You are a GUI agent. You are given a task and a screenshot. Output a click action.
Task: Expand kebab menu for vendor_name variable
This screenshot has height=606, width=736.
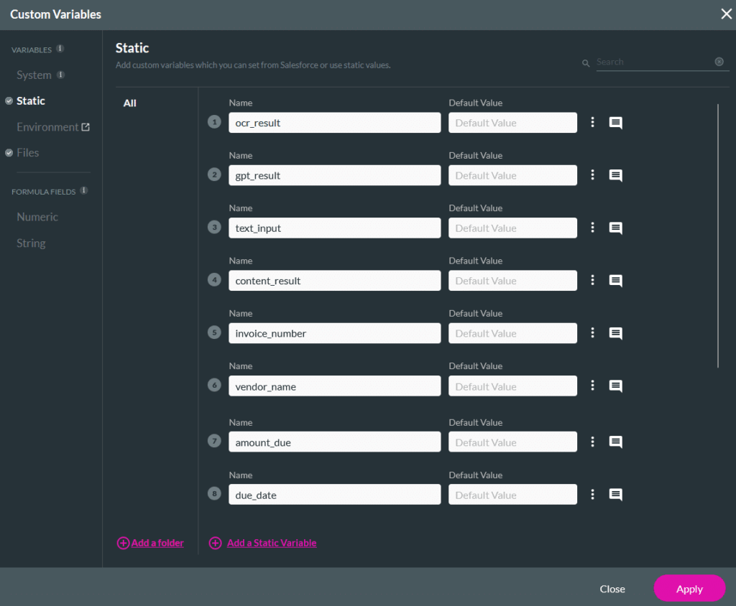click(x=592, y=386)
